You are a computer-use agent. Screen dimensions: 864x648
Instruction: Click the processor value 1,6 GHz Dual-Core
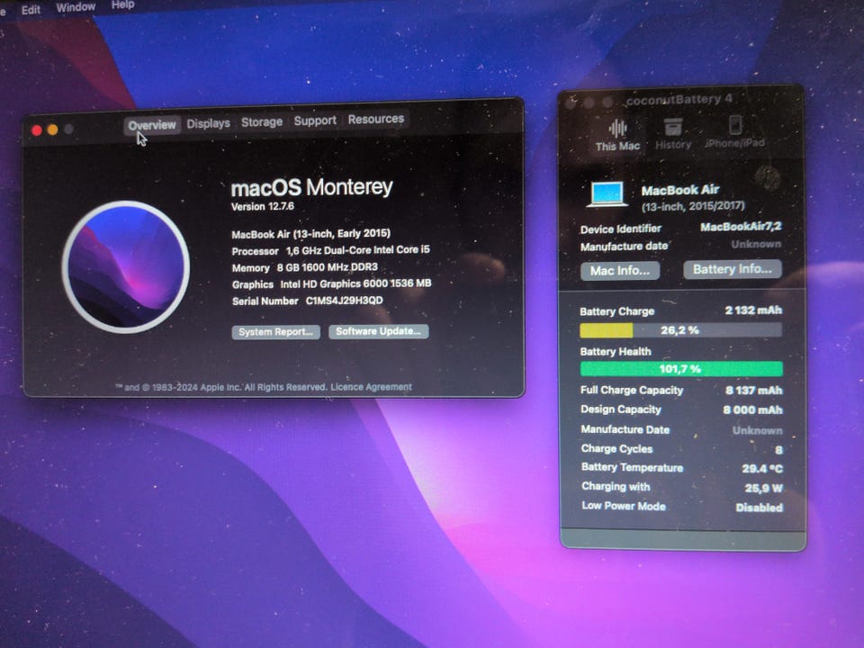[357, 250]
